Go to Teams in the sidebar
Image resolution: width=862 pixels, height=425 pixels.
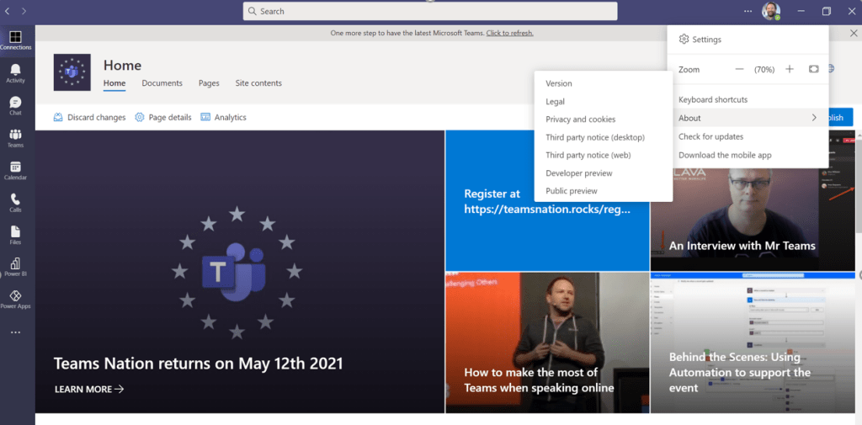[15, 138]
